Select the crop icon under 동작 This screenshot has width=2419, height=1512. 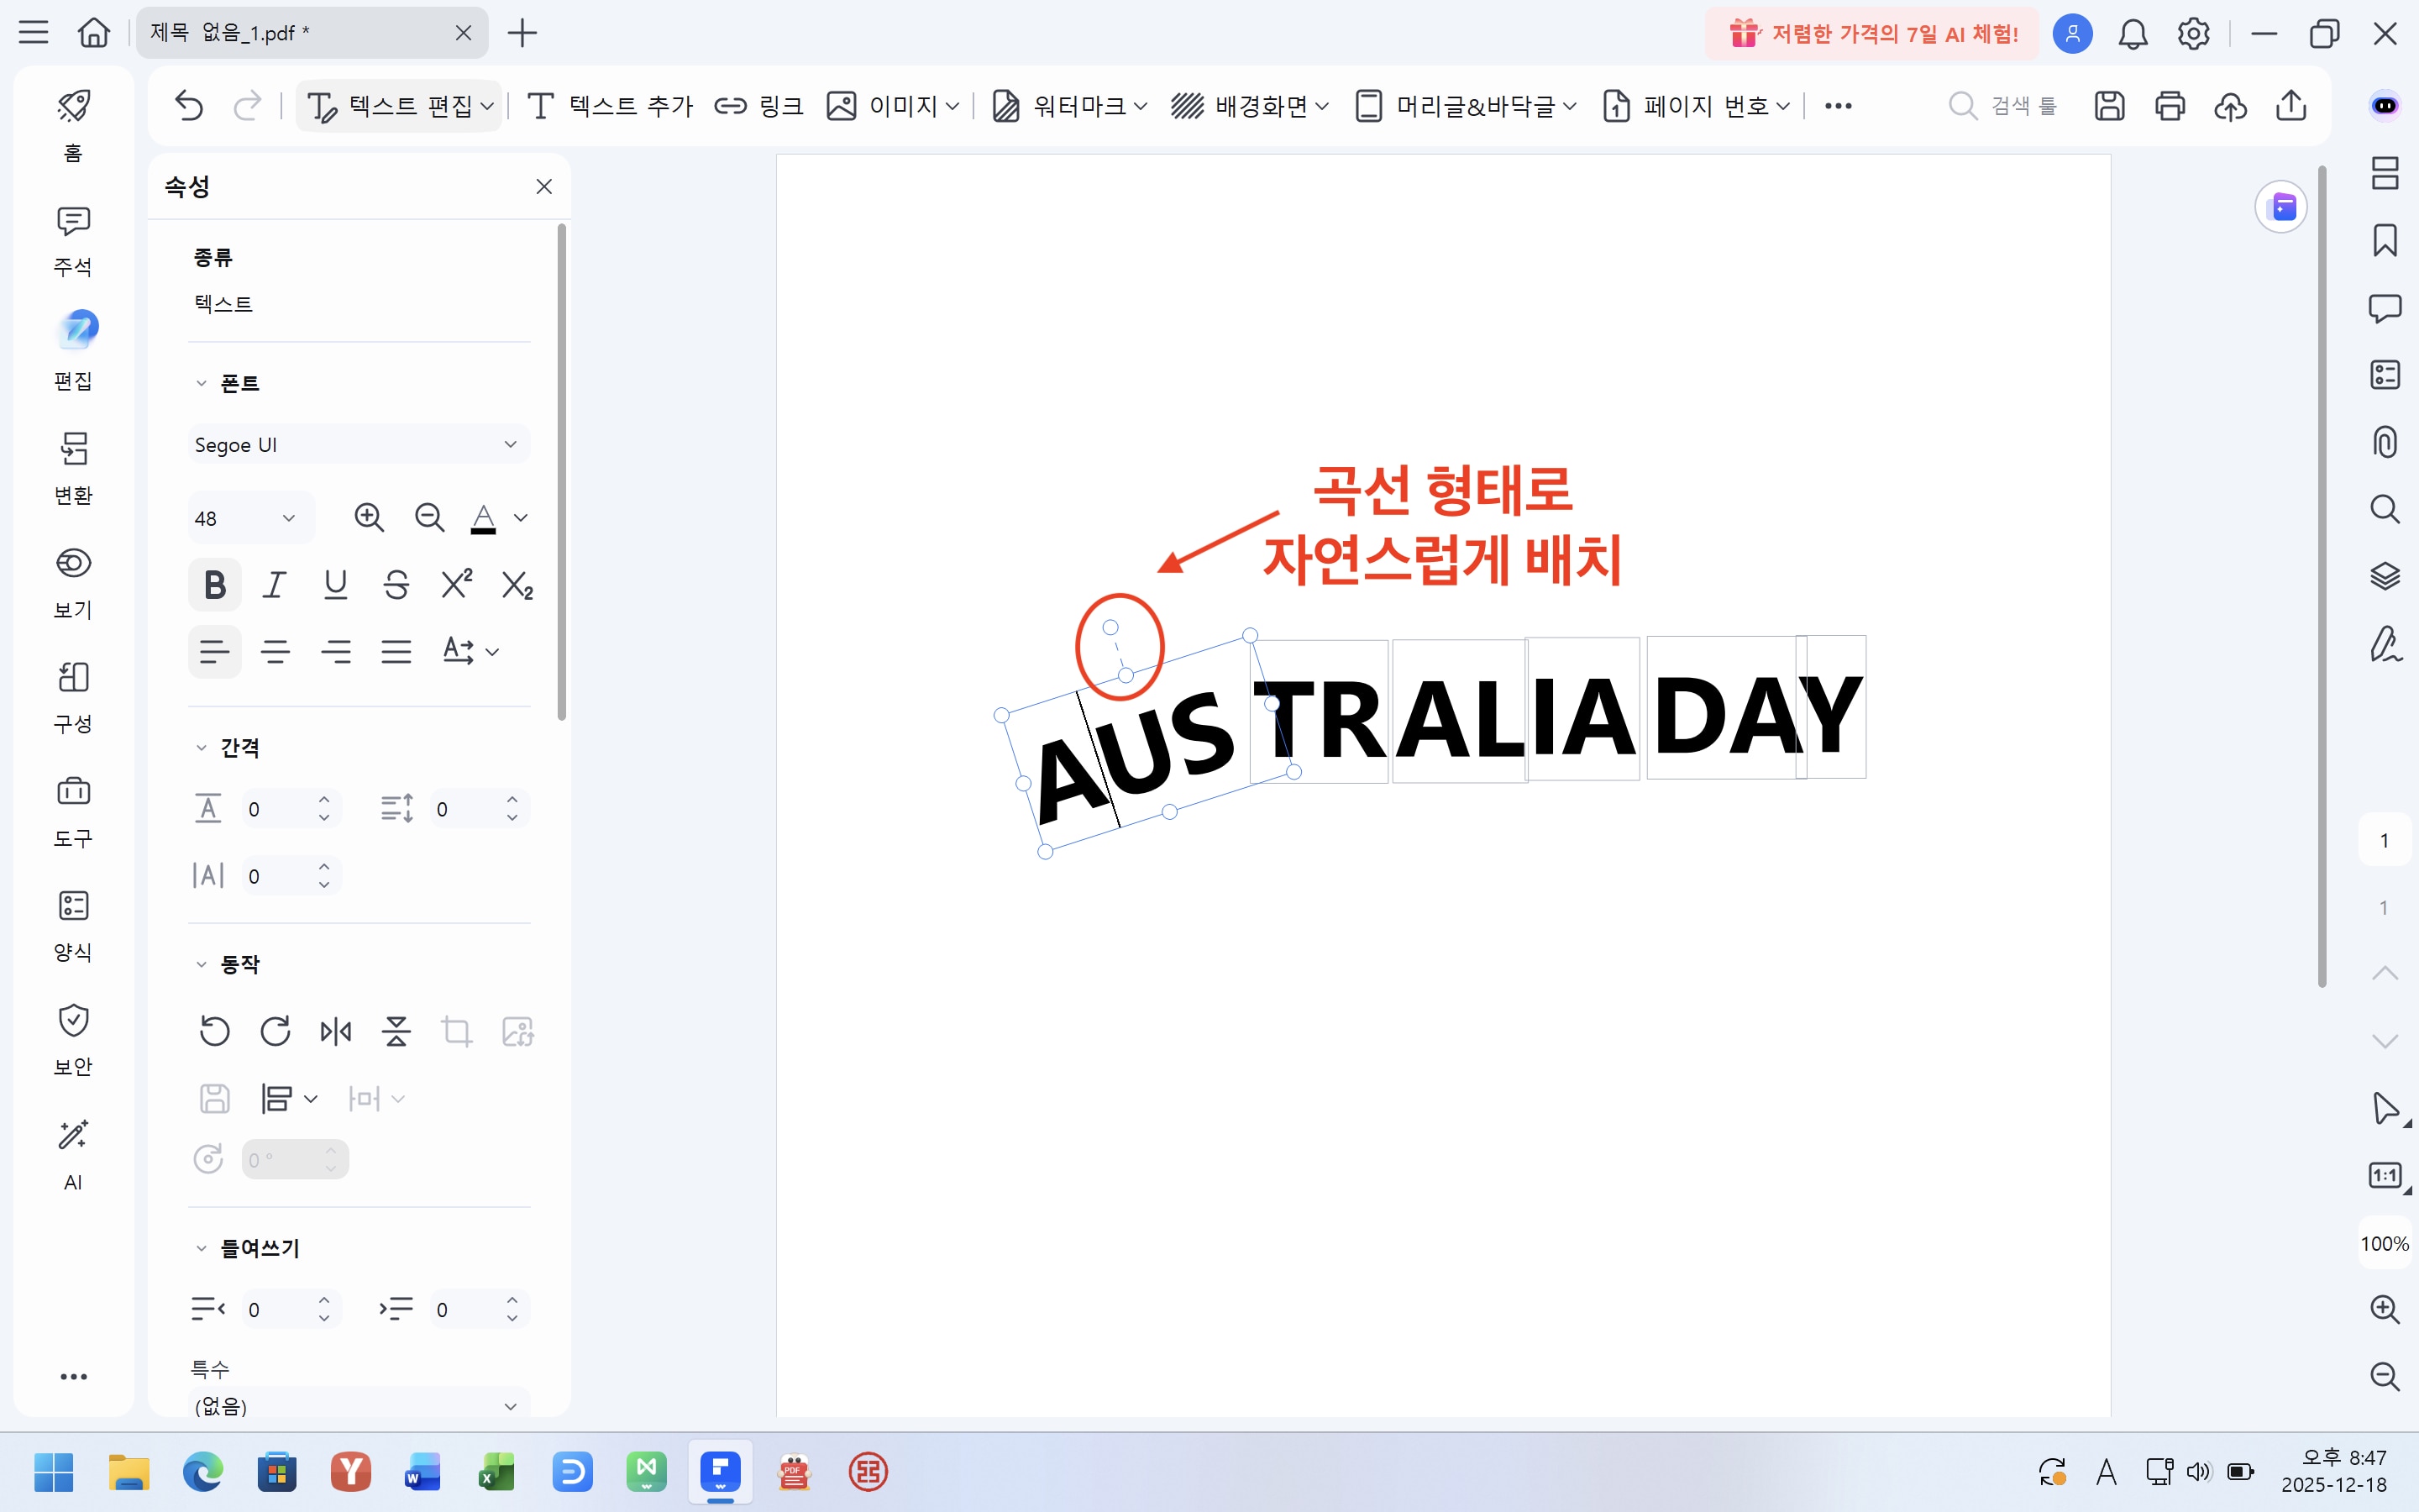coord(457,1030)
